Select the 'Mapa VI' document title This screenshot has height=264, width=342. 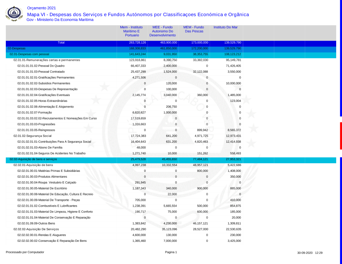[x=138, y=14]
